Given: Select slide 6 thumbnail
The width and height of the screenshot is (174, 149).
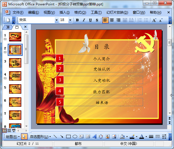Looking at the screenshot, I should point(15,102).
